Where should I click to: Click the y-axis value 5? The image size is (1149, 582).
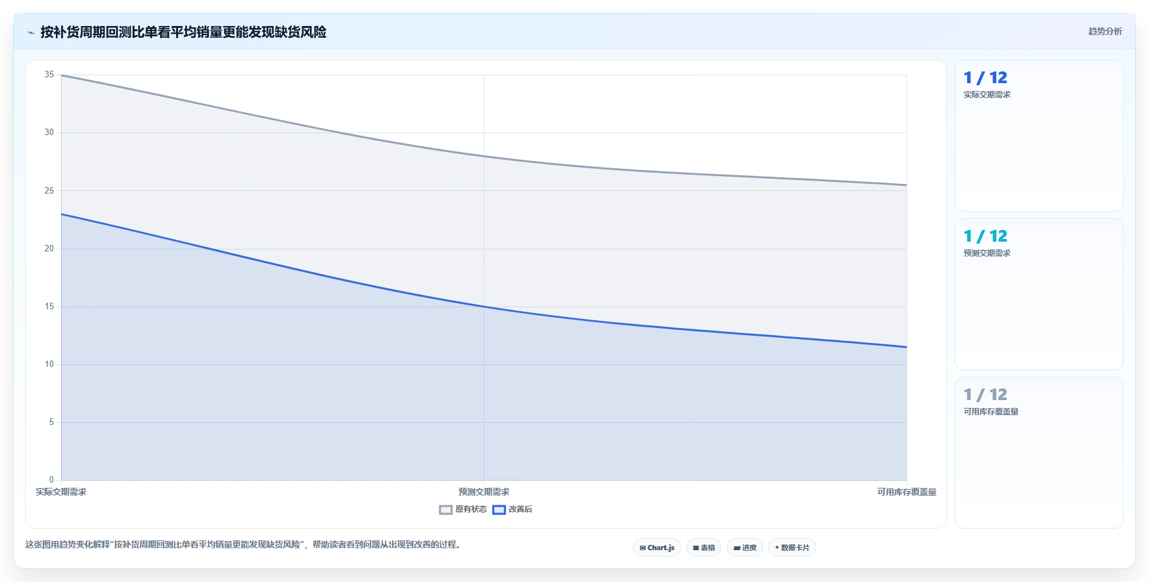(51, 422)
